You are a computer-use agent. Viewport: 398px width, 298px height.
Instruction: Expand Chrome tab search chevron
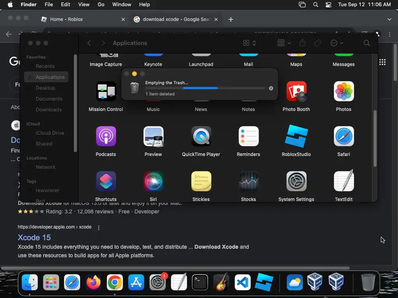coord(389,19)
